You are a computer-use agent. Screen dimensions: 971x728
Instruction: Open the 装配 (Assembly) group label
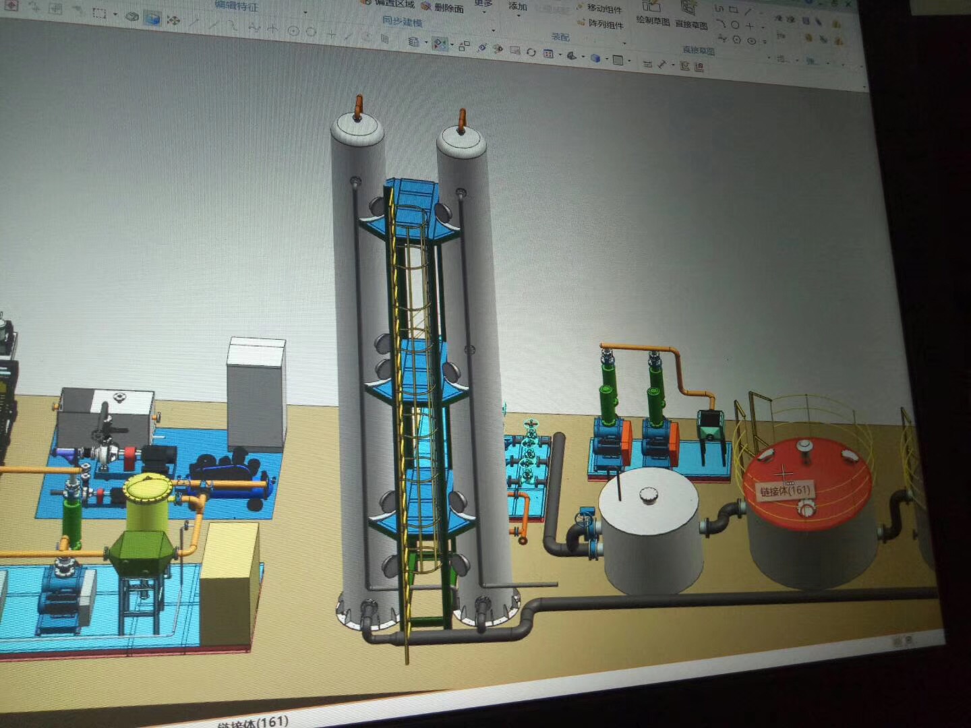click(x=560, y=37)
